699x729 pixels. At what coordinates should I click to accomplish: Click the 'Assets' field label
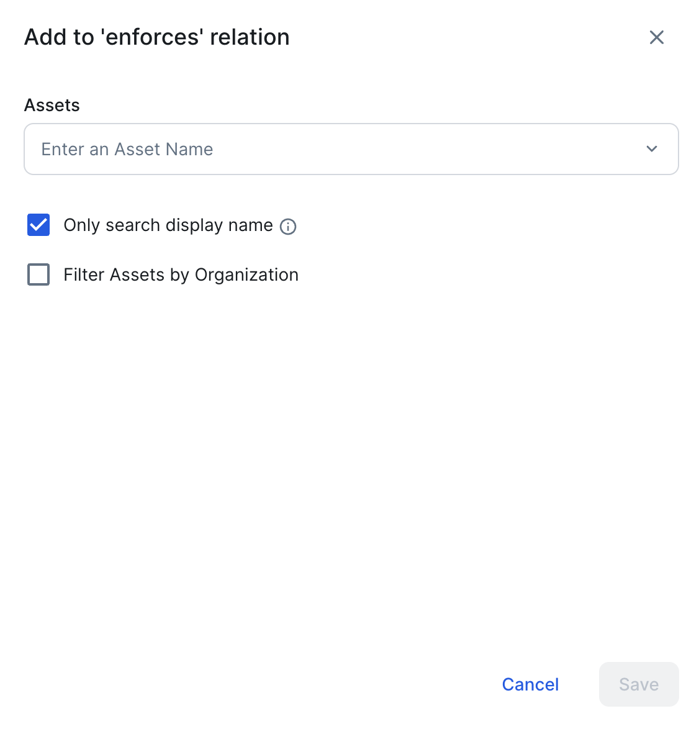(52, 105)
